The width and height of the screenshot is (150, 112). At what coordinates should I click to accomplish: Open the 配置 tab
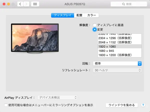click(x=79, y=15)
